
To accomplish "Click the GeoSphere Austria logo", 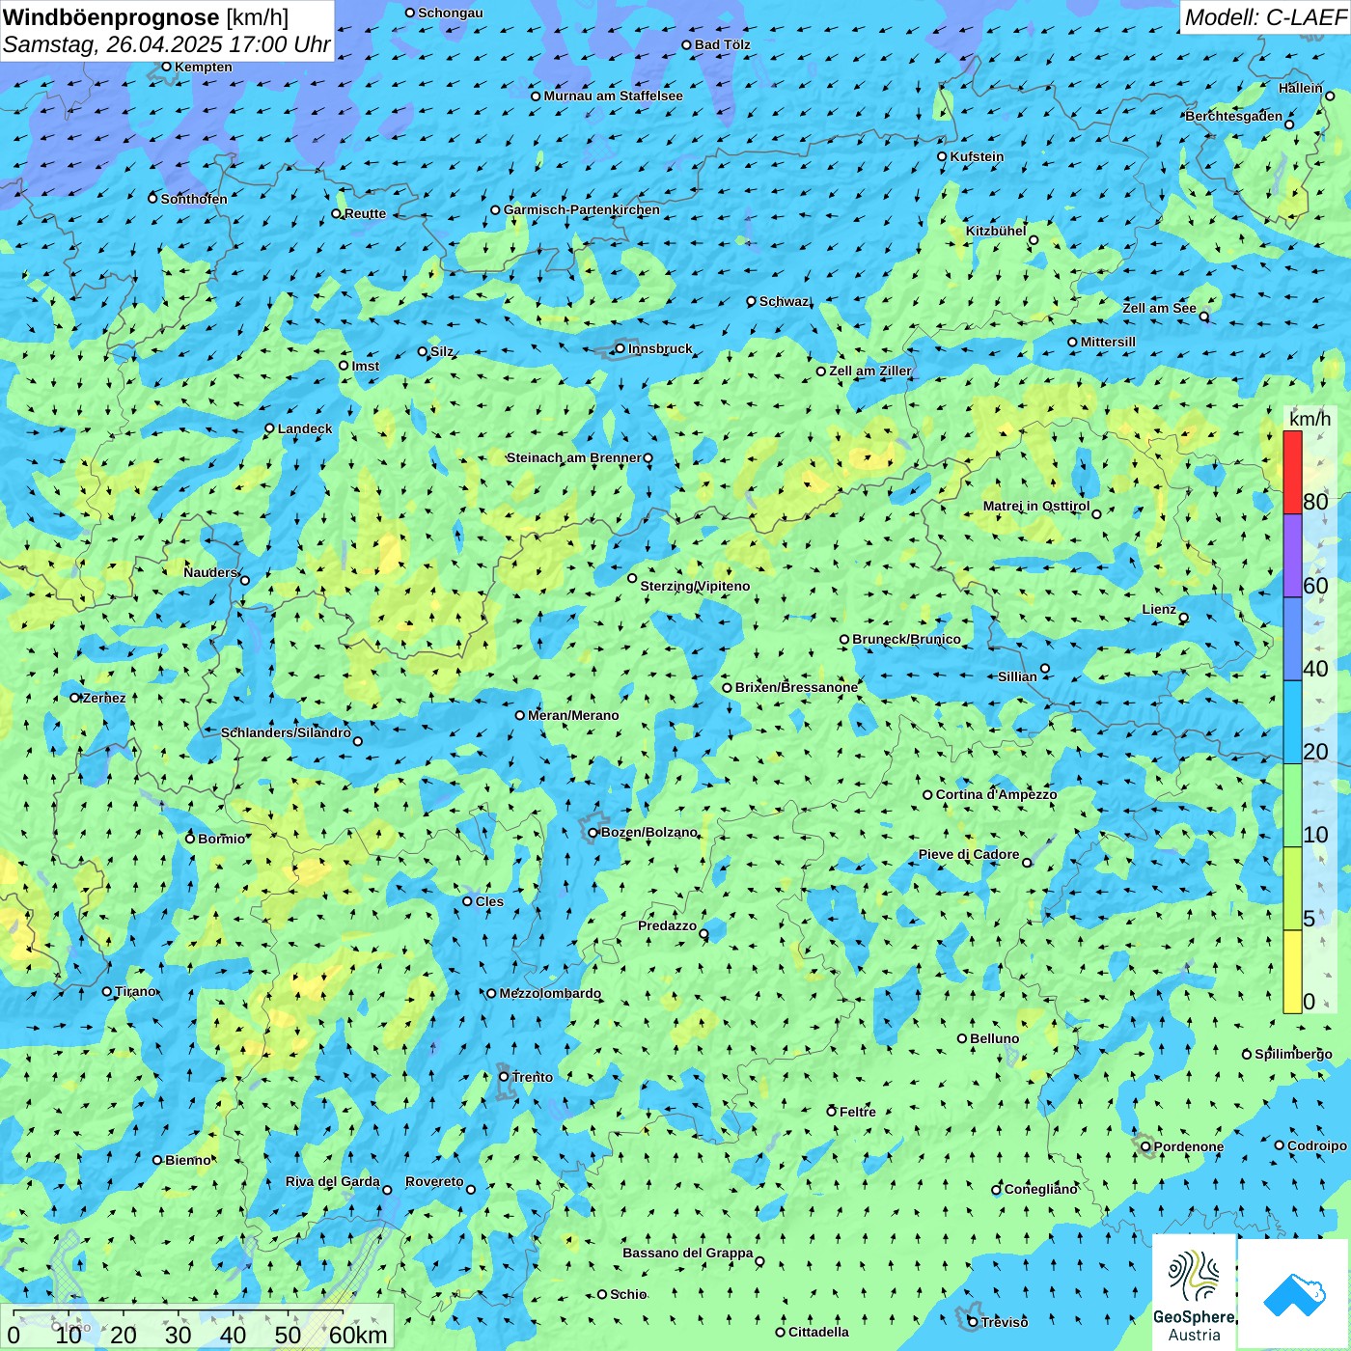I will (x=1194, y=1292).
